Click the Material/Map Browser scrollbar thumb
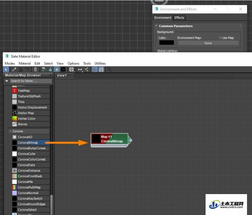Viewport: 252px width, 215px height. (51, 205)
